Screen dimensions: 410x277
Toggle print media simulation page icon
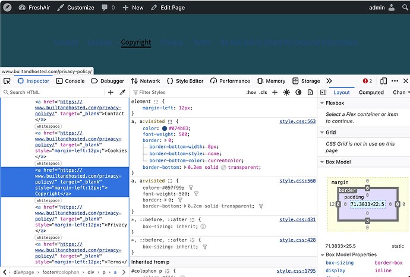click(x=310, y=92)
